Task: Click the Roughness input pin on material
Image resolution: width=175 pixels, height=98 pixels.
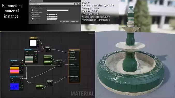Action: point(70,58)
